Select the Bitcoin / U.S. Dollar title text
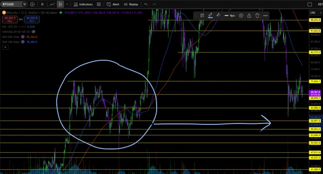Screen dimensions: 323x174 pos(22,13)
